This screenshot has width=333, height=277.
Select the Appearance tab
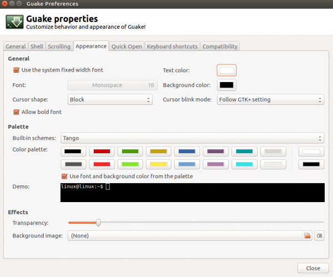click(91, 46)
